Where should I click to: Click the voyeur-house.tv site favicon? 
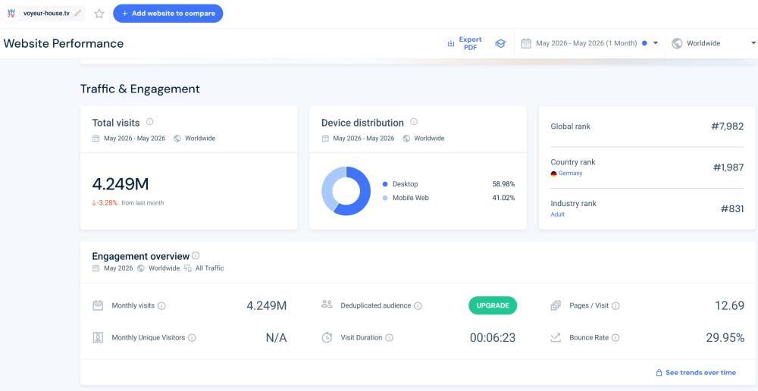[11, 13]
